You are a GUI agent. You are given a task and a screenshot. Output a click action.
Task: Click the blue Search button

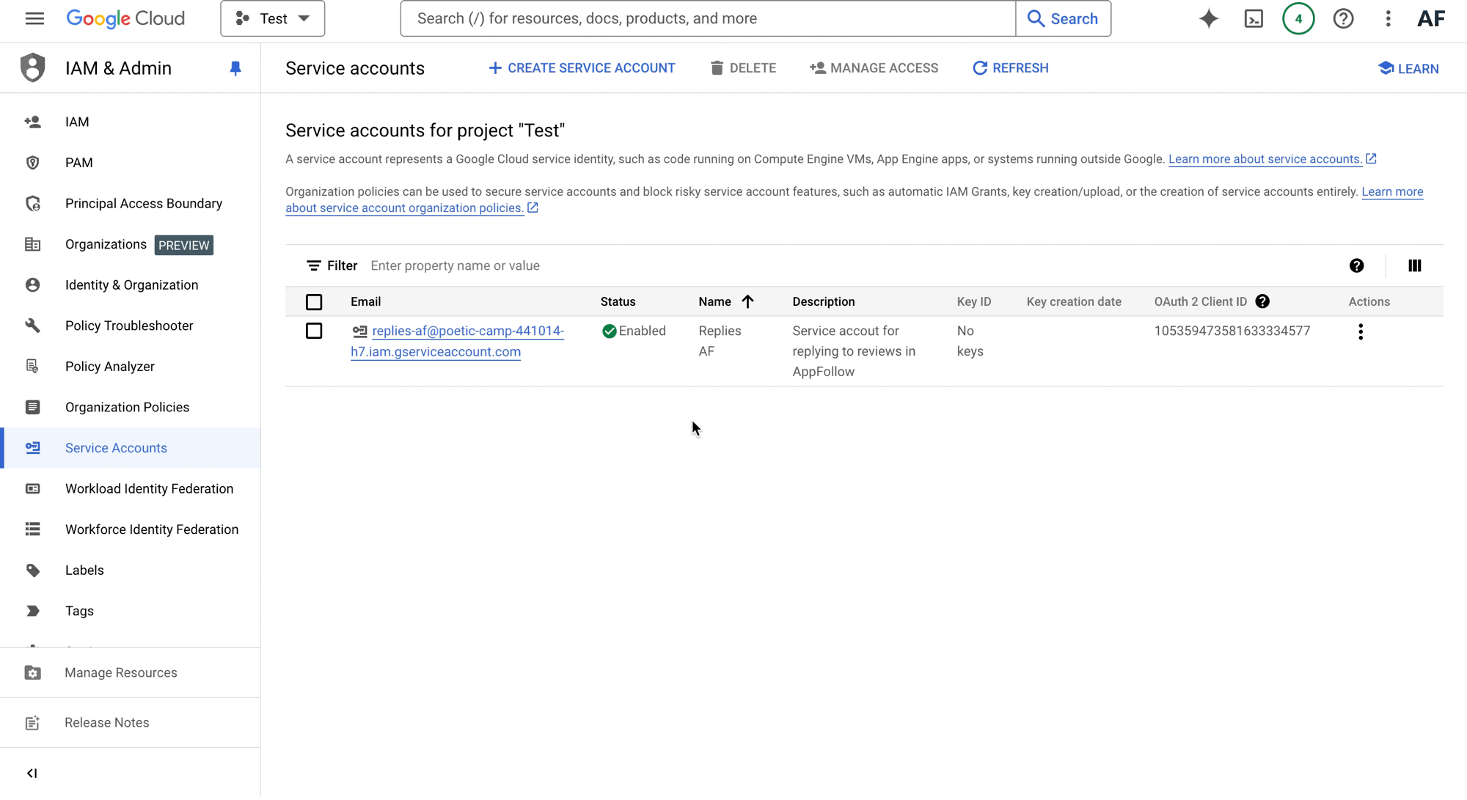point(1063,18)
